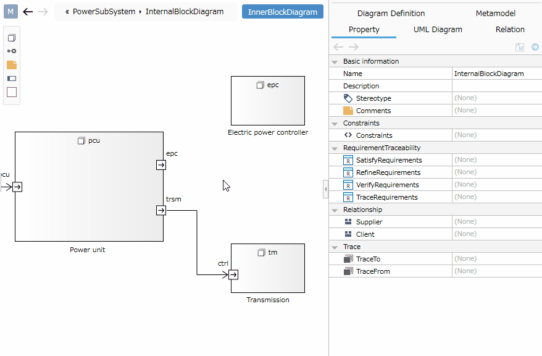Select the epc block on canvas

268,101
